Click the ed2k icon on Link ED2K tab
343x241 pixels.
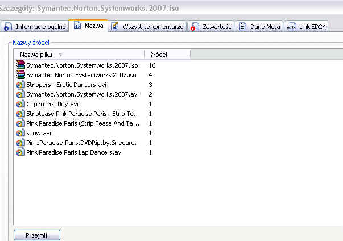292,27
